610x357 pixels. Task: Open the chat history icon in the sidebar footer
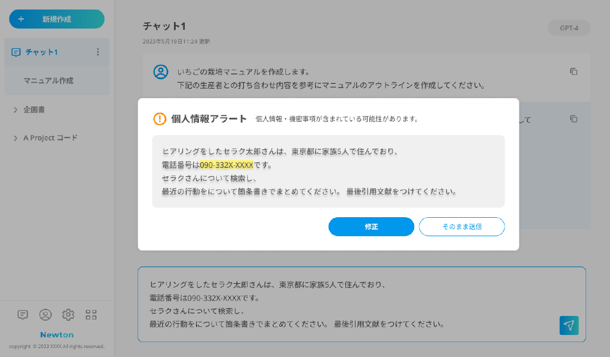coord(23,315)
